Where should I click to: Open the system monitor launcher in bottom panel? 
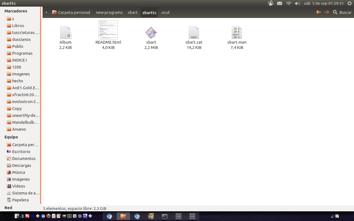click(x=69, y=216)
